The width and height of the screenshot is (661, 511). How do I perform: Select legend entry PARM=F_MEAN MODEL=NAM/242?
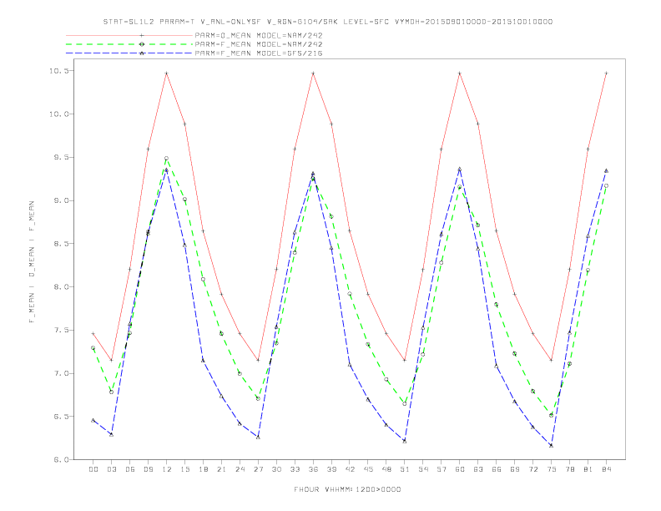(259, 44)
